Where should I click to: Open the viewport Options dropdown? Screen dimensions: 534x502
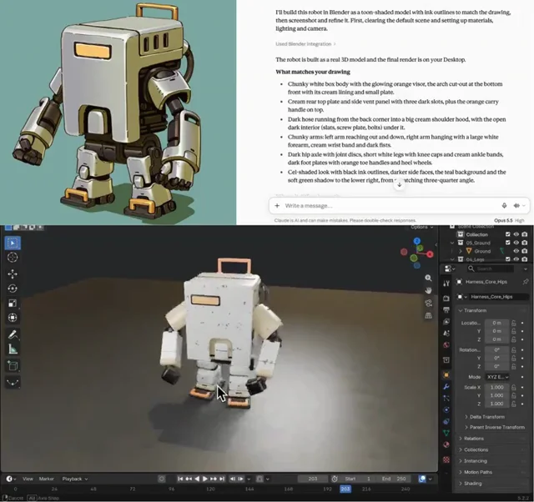(x=422, y=227)
